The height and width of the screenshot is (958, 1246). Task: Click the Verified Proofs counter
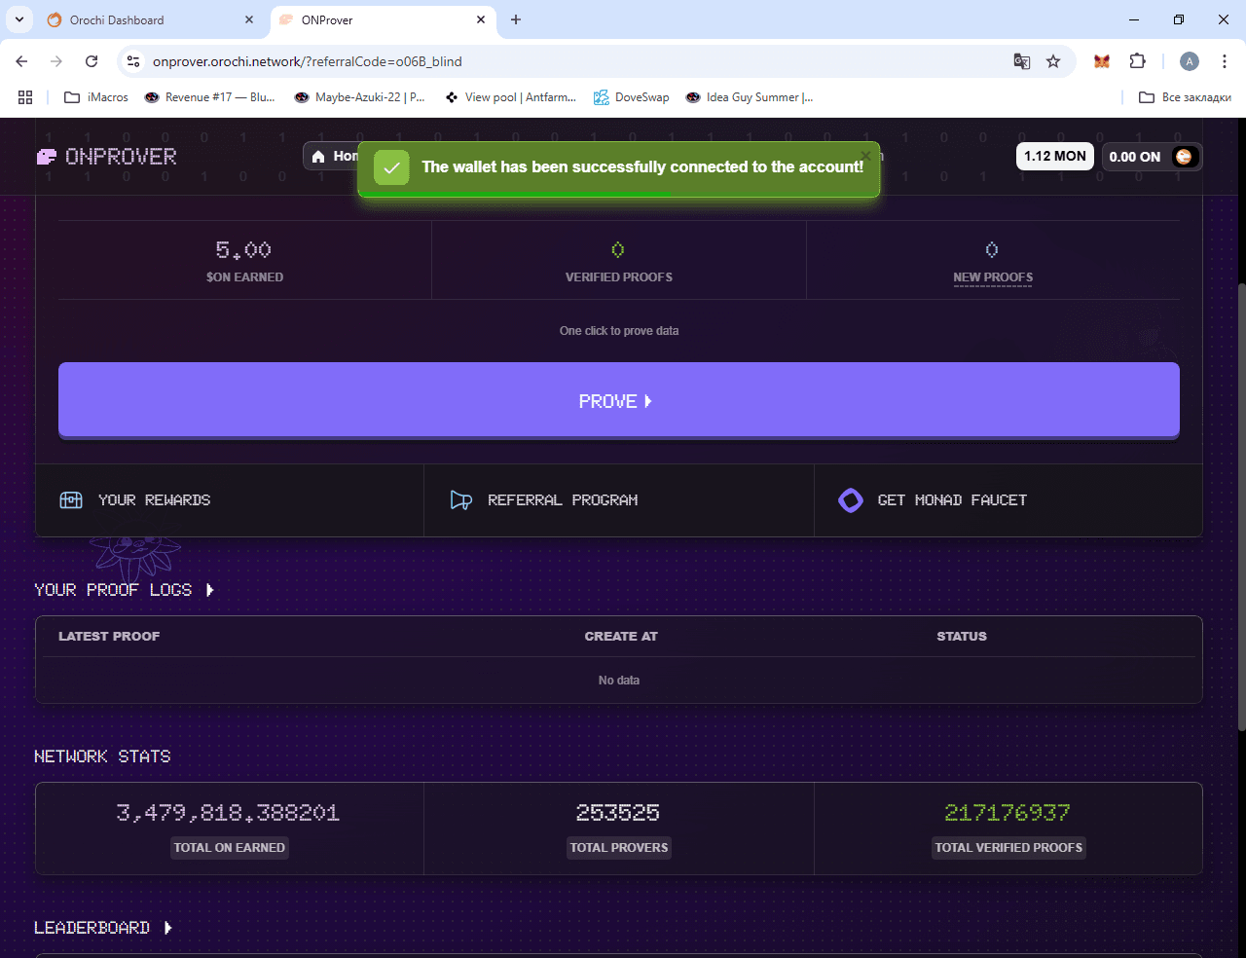pos(618,250)
